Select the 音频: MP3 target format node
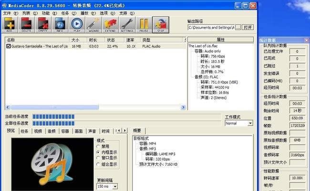The image size is (310, 191). click(x=147, y=149)
